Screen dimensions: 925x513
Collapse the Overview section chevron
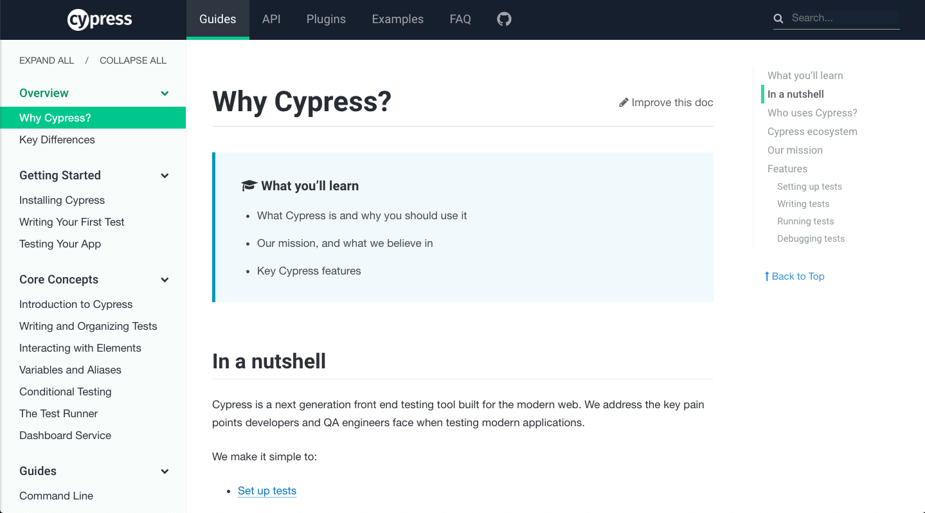coord(165,93)
